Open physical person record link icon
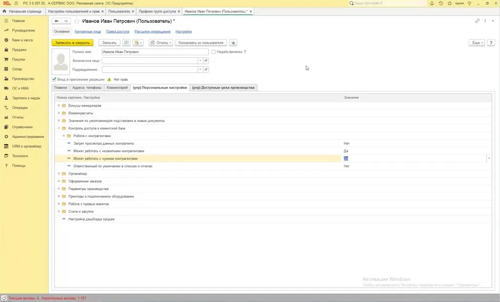 tap(206, 60)
